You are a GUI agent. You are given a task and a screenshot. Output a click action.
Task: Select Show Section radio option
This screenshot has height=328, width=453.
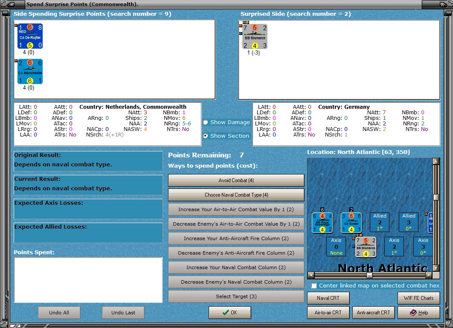pyautogui.click(x=206, y=136)
